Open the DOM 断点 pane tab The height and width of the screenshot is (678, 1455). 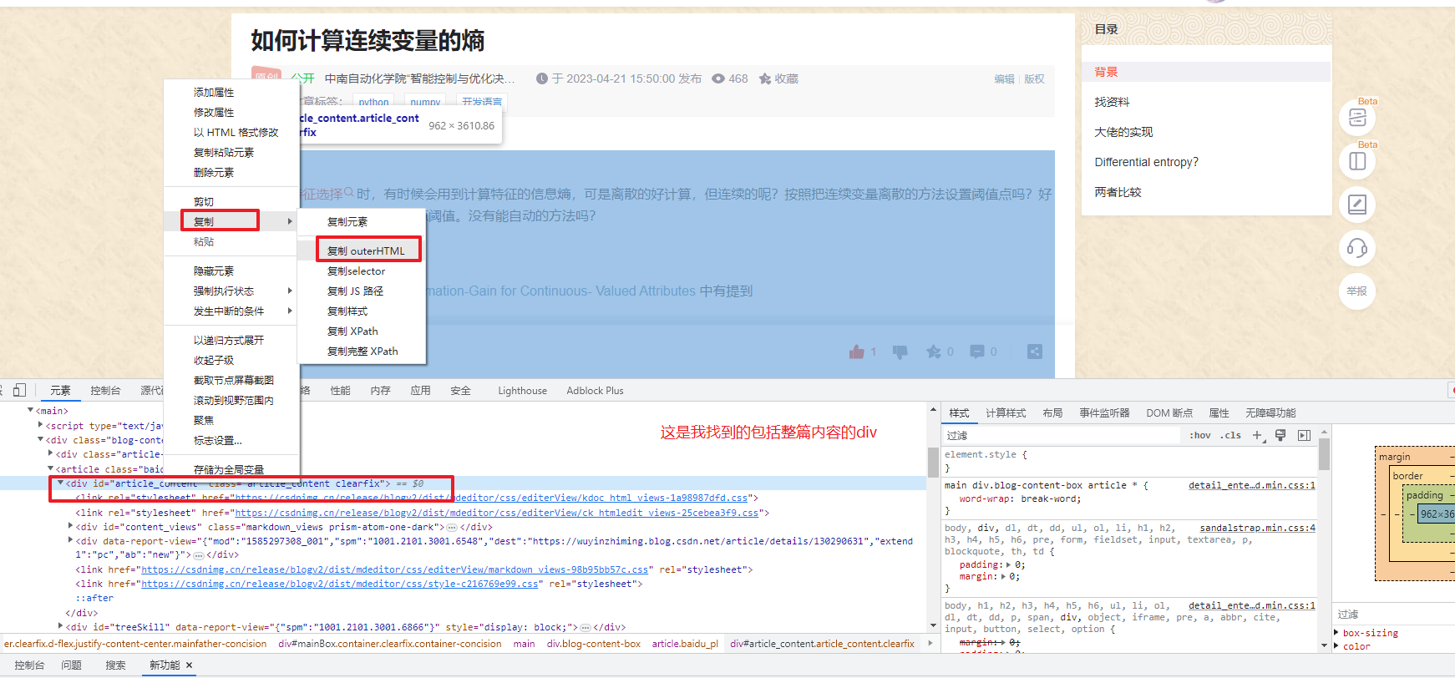click(x=1169, y=412)
